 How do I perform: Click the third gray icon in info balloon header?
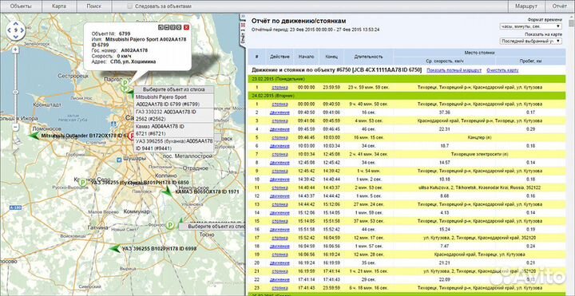172,27
